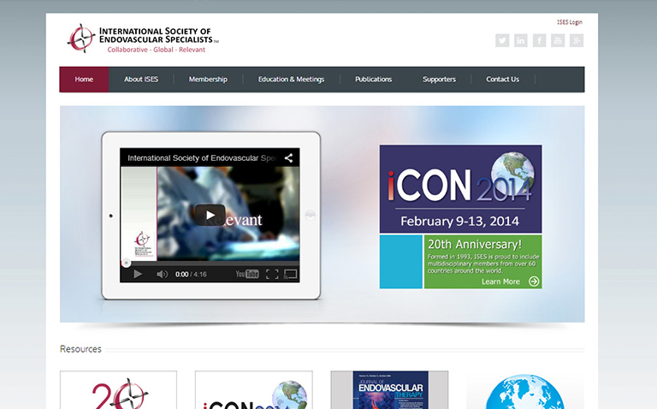Click the ISES Login link
This screenshot has width=657, height=409.
point(570,22)
